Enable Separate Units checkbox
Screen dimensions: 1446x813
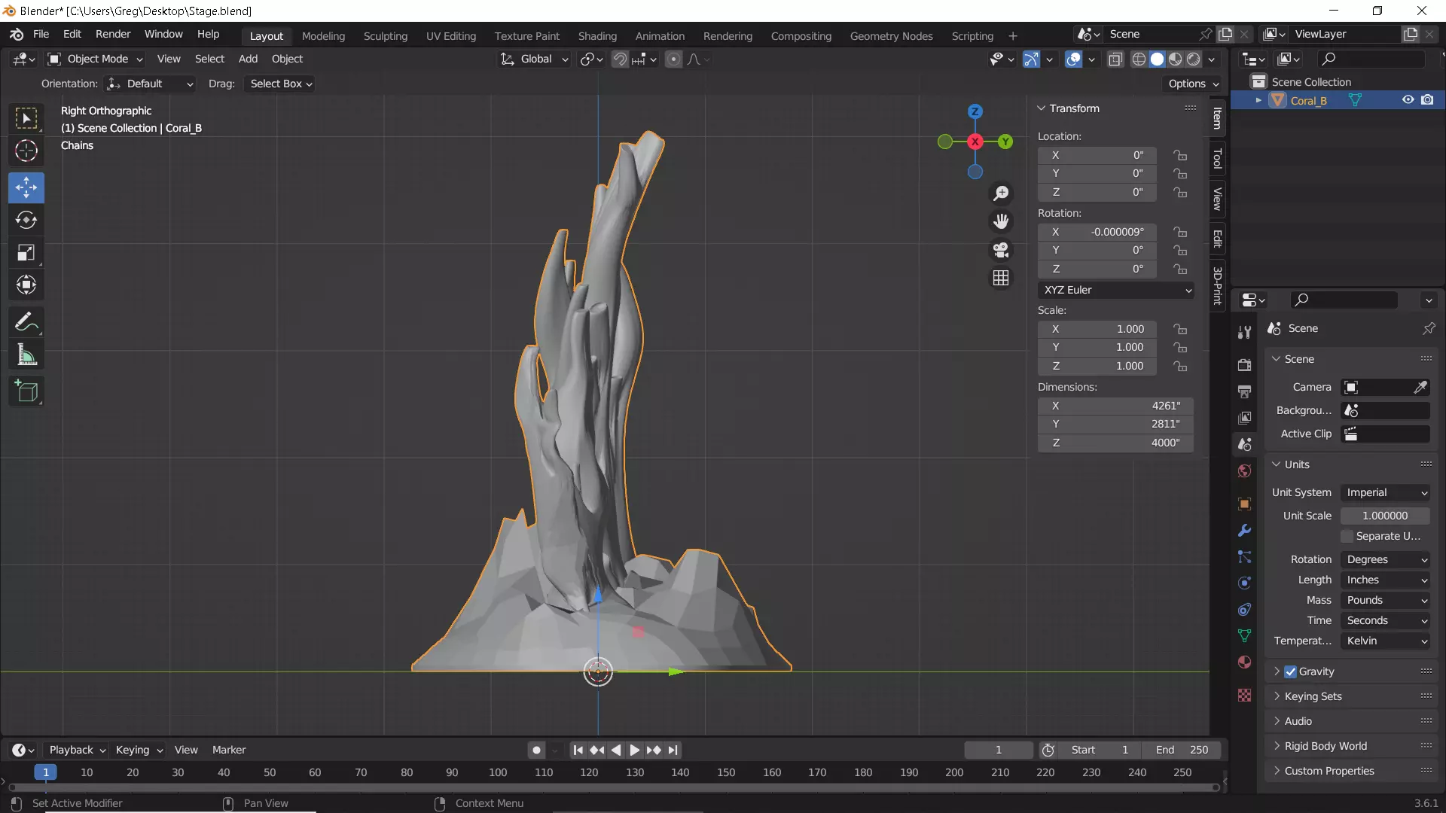click(x=1347, y=536)
